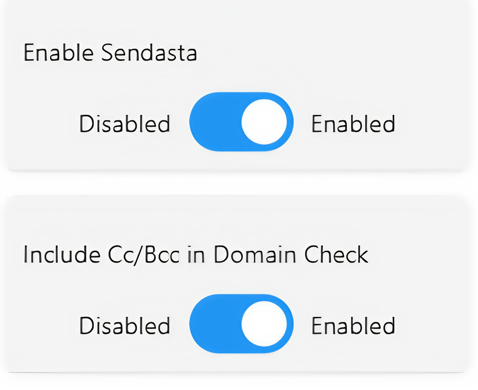
Task: Click the gap between the two setting cards
Action: tap(239, 183)
